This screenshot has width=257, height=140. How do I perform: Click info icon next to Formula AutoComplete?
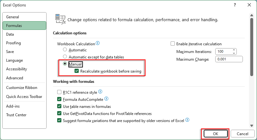(106, 99)
